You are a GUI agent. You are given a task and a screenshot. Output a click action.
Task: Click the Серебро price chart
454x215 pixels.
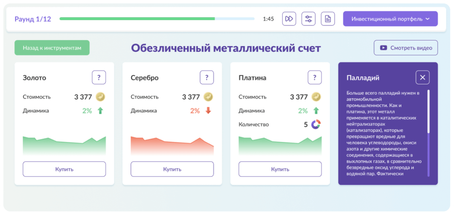[172, 146]
